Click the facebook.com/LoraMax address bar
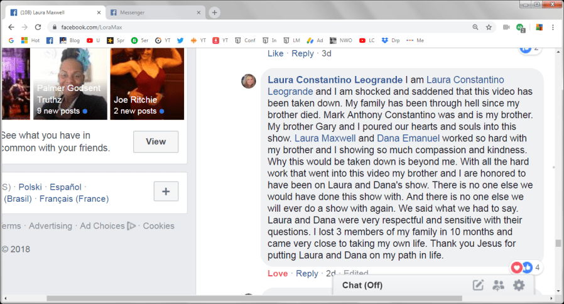This screenshot has height=304, width=564. tap(251, 27)
